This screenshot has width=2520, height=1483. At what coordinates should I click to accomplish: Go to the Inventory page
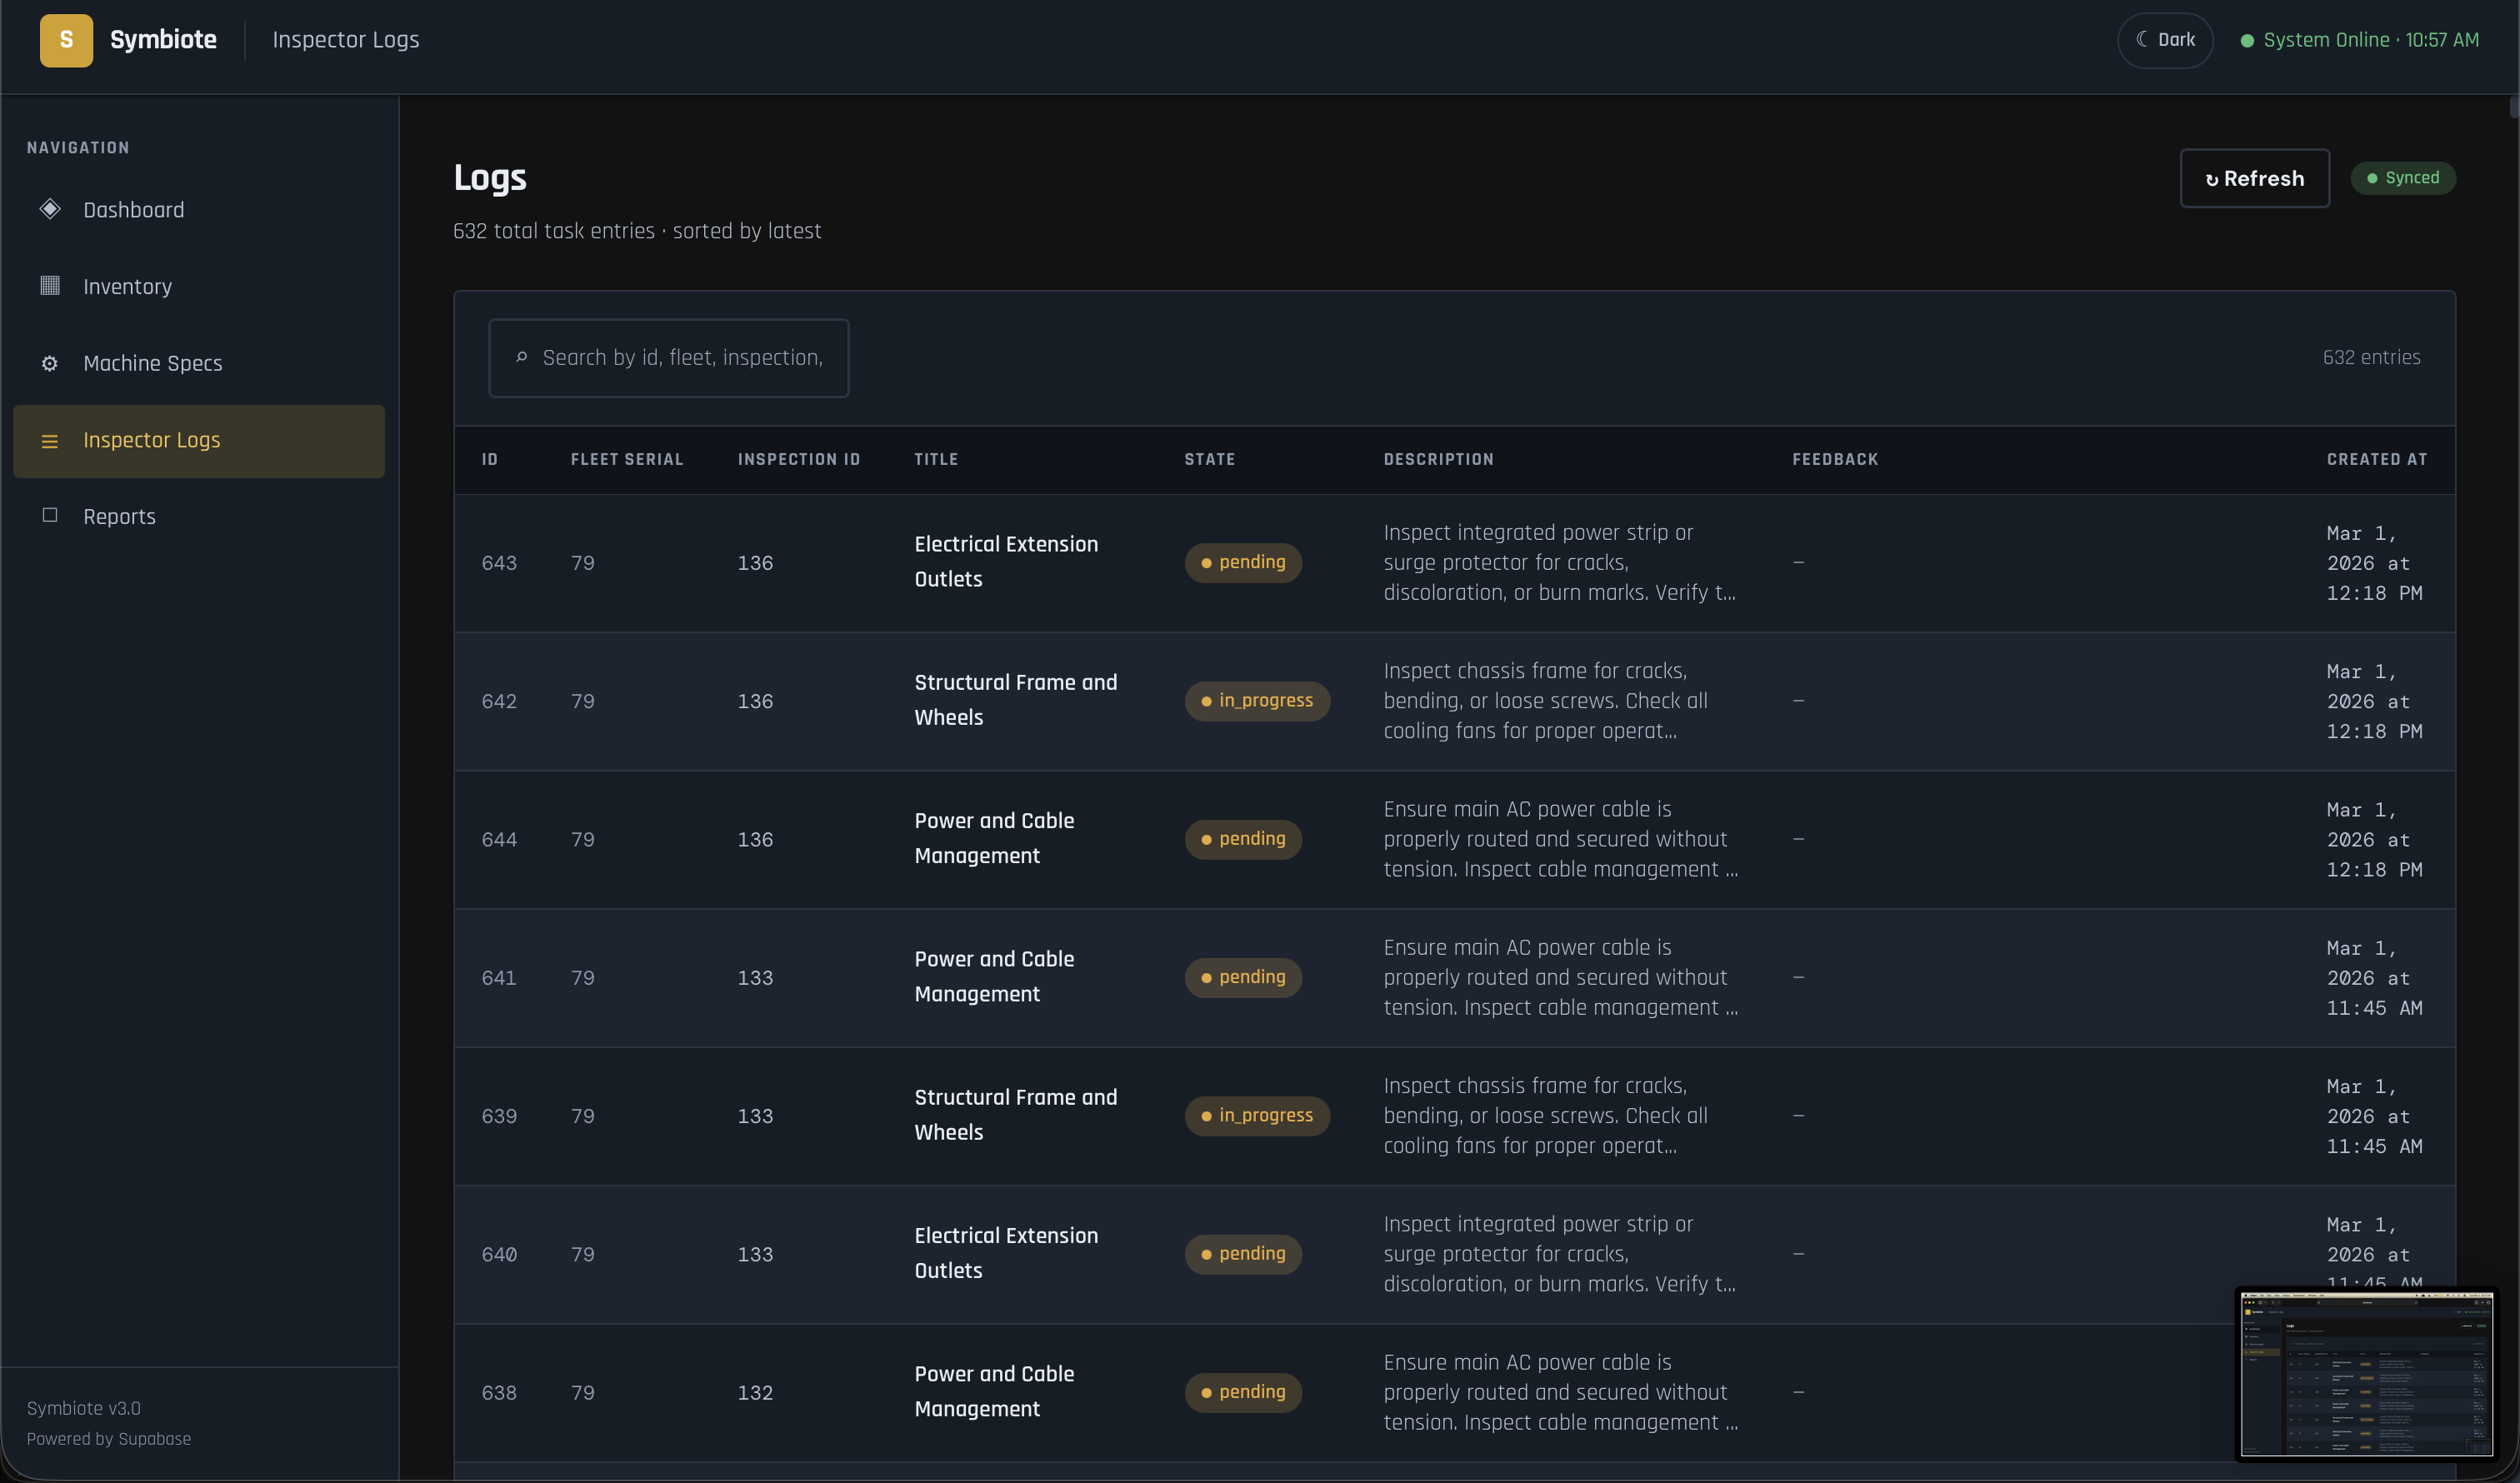coord(127,287)
